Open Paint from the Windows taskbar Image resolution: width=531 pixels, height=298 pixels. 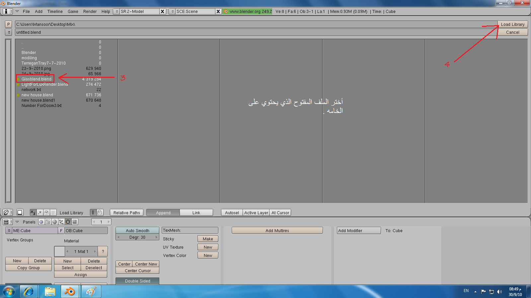(x=91, y=292)
